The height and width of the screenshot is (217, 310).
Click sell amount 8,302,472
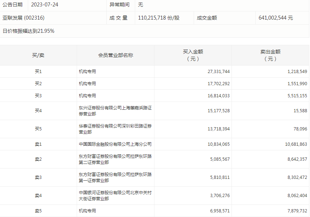tap(297, 177)
